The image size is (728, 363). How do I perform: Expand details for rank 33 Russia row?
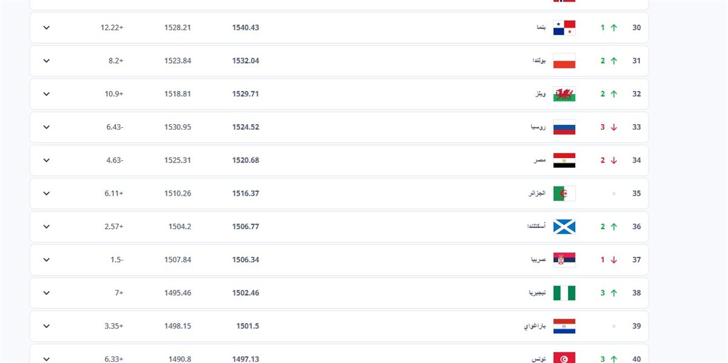[47, 127]
